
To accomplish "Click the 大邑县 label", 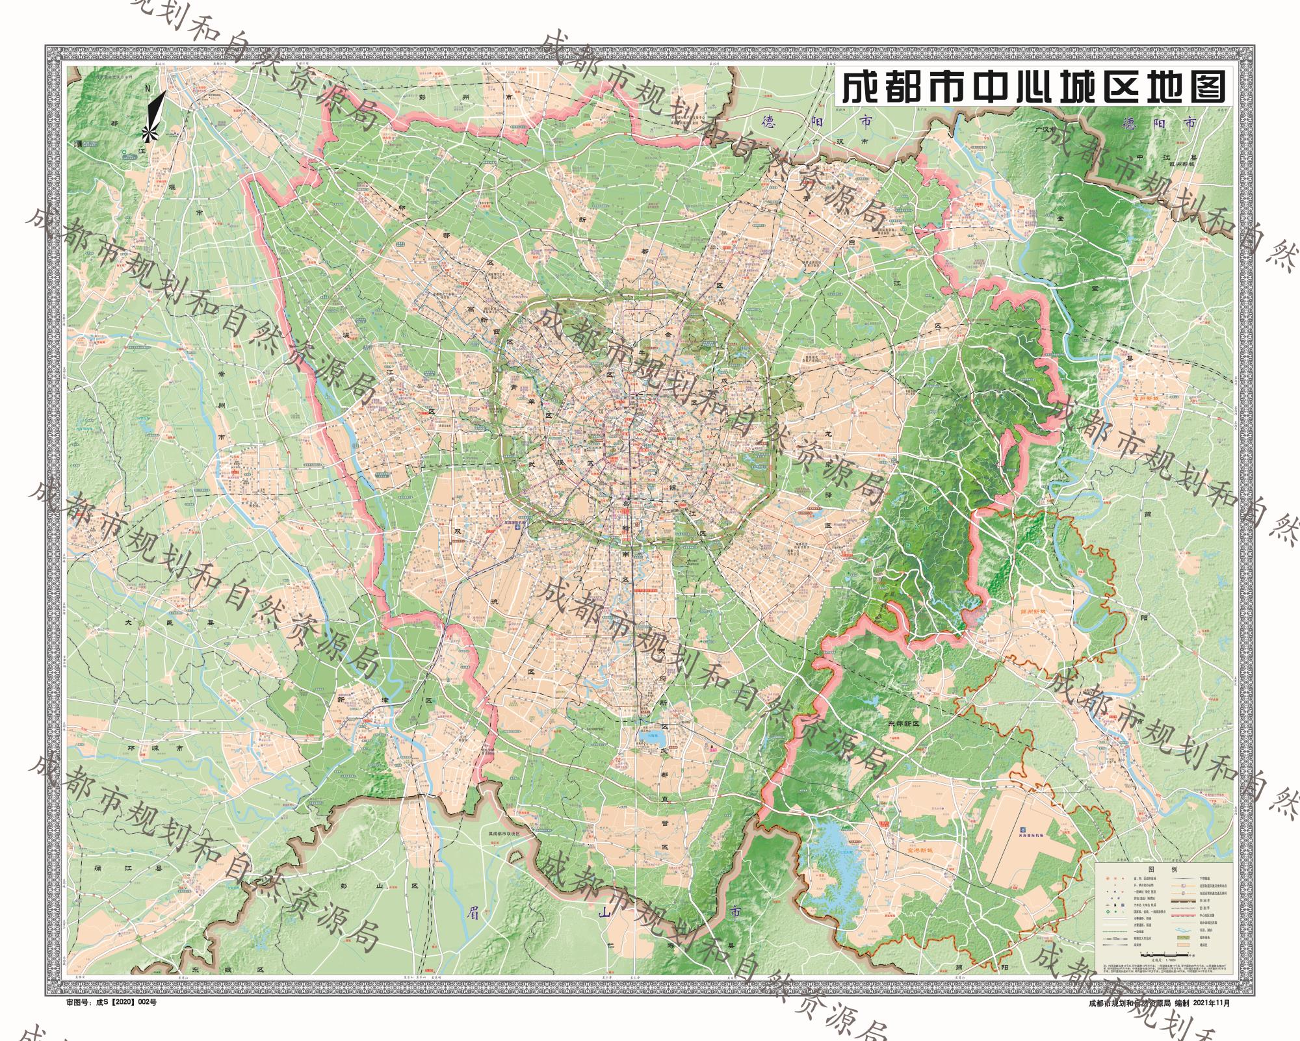I will pyautogui.click(x=170, y=623).
